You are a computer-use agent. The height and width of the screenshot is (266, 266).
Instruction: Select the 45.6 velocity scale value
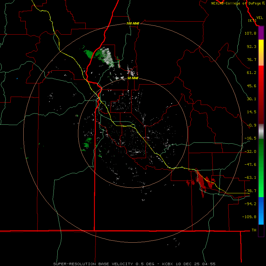252,86
